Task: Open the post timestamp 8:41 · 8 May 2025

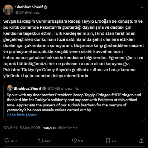Action: point(22,128)
